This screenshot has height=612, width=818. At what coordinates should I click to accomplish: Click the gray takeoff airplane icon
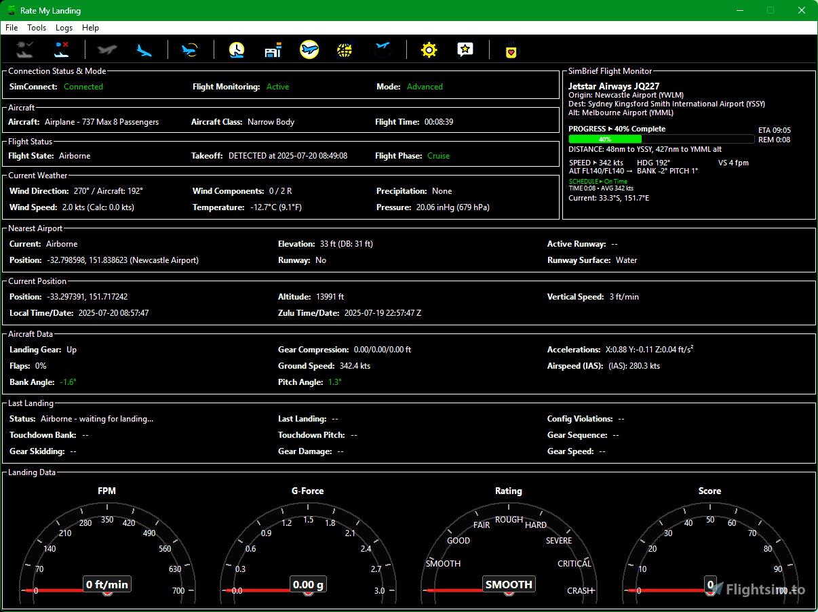pyautogui.click(x=106, y=49)
